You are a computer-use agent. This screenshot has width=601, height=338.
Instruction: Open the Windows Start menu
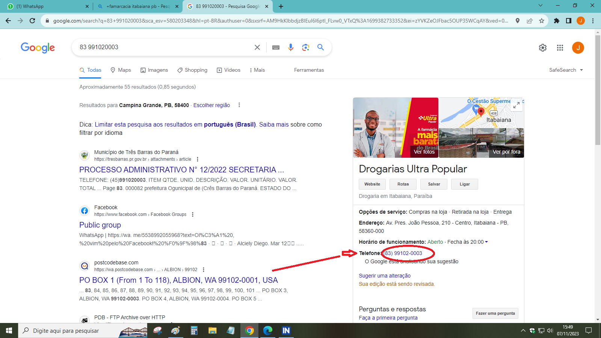[x=9, y=330]
